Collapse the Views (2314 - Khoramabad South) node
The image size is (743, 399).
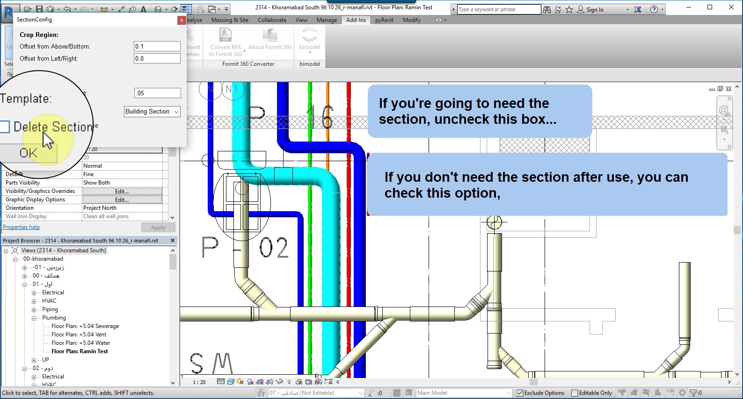(x=6, y=251)
